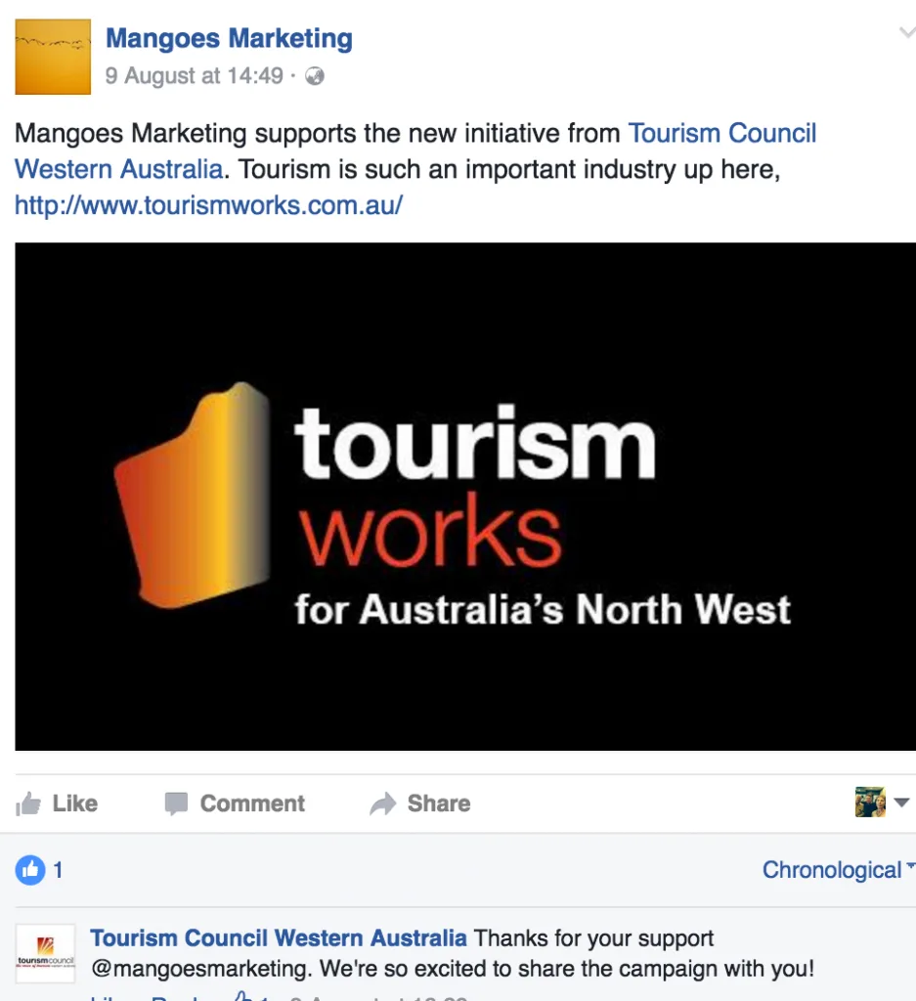Expand the arrow next to acting-as avatar
Image resolution: width=916 pixels, height=1001 pixels.
point(901,803)
